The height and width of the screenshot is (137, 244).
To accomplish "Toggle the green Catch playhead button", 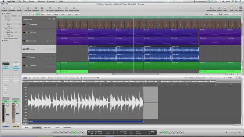I will (38, 14).
